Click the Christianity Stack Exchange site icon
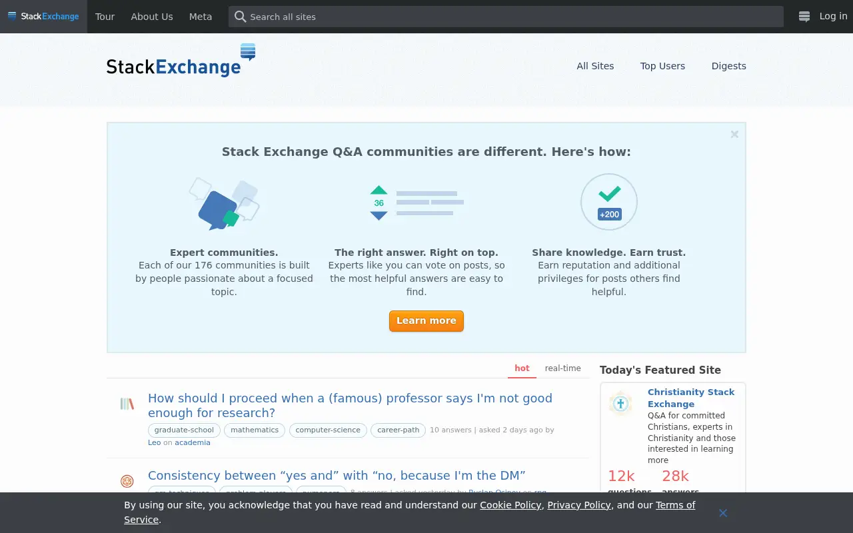This screenshot has width=853, height=533. [x=620, y=404]
